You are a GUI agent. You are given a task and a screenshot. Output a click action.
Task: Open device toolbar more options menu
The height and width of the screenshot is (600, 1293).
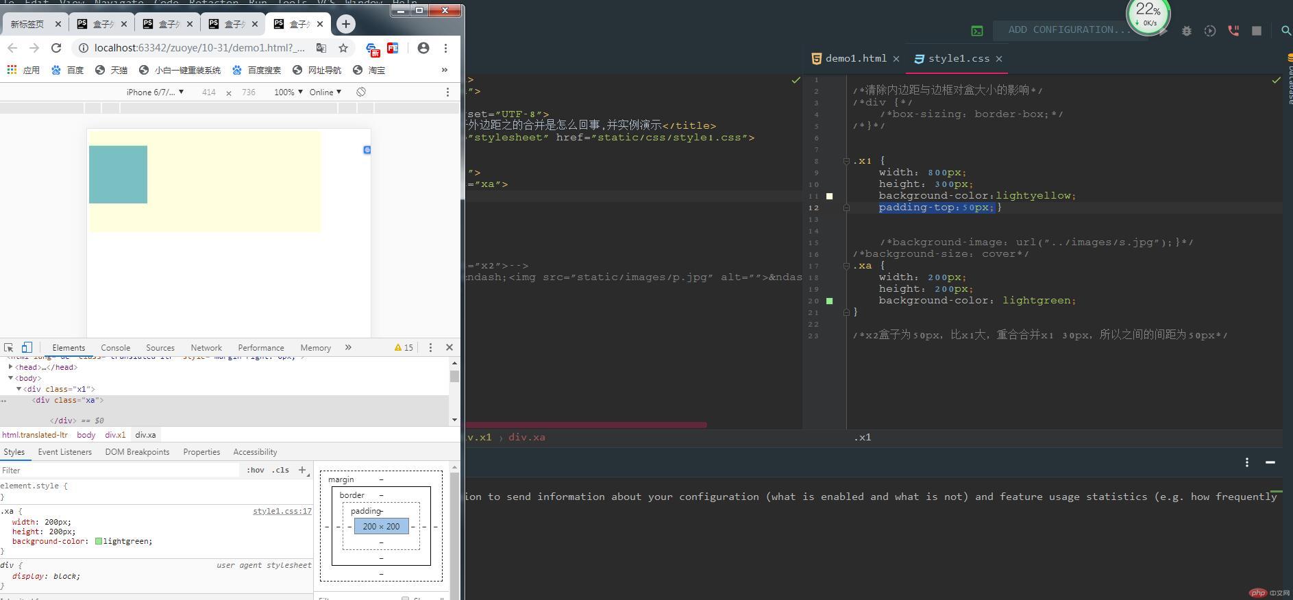[448, 92]
